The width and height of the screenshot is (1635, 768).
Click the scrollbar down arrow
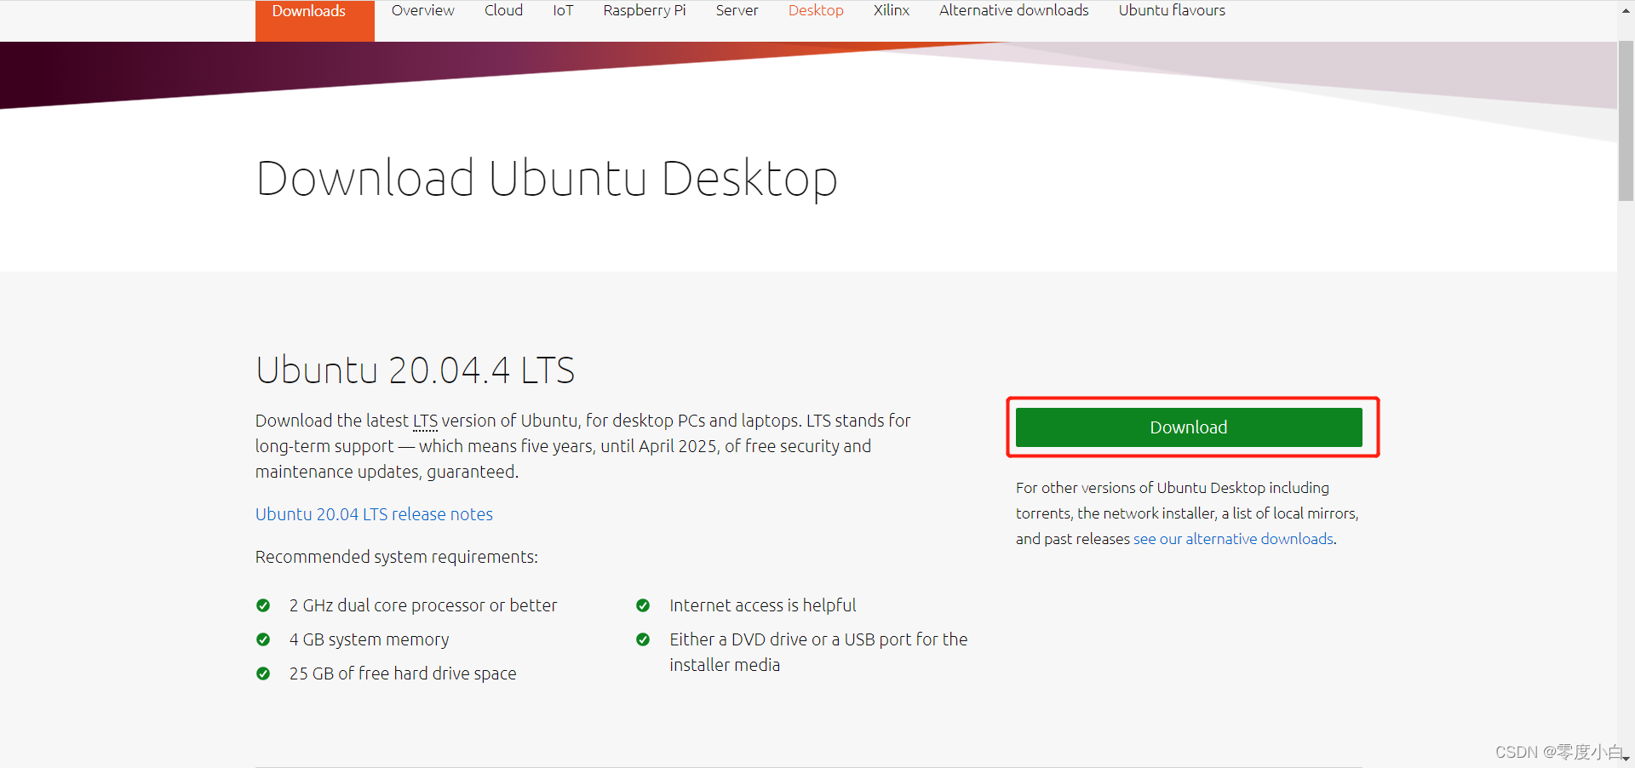click(x=1626, y=759)
